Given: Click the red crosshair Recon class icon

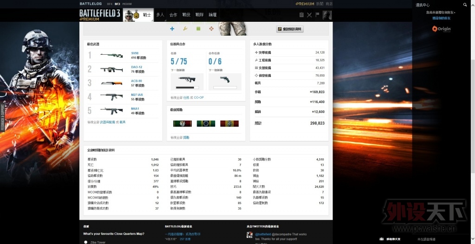Looking at the screenshot, I should pyautogui.click(x=211, y=29).
